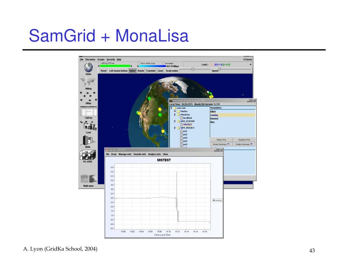Image resolution: width=337 pixels, height=260 pixels.
Task: Open the Globe view icon
Action: pyautogui.click(x=88, y=67)
